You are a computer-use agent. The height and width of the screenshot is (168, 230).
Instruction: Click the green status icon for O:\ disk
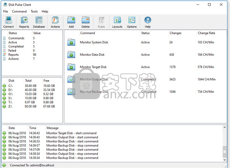pyautogui.click(x=4, y=94)
